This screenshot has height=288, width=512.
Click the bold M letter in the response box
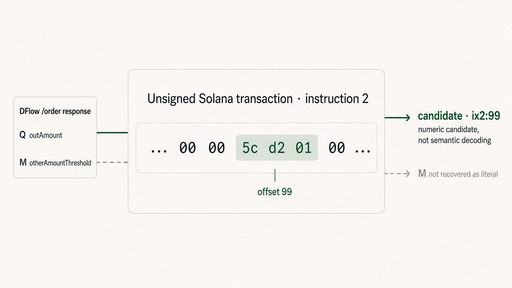click(23, 162)
